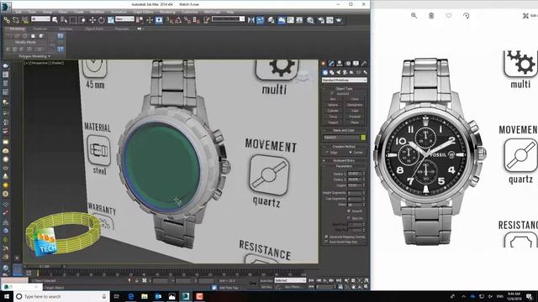Switch to the Freeform ribbon tab
The width and height of the screenshot is (538, 302).
[40, 29]
